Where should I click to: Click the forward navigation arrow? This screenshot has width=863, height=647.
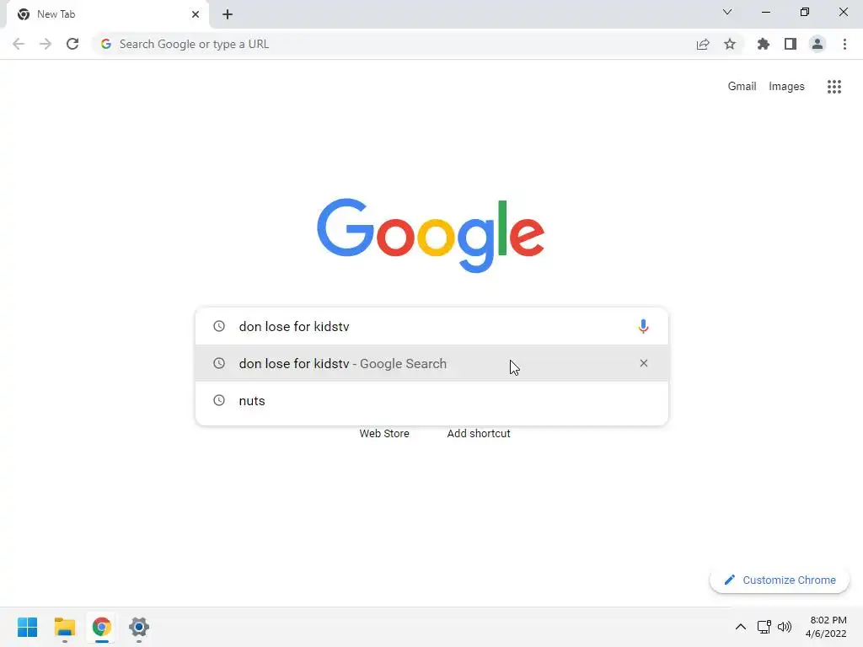(46, 44)
